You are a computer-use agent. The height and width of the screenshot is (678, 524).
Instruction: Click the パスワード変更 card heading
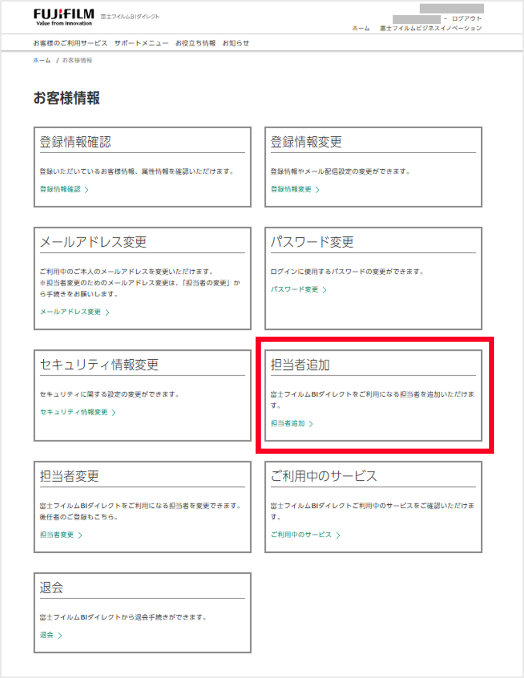[x=312, y=242]
